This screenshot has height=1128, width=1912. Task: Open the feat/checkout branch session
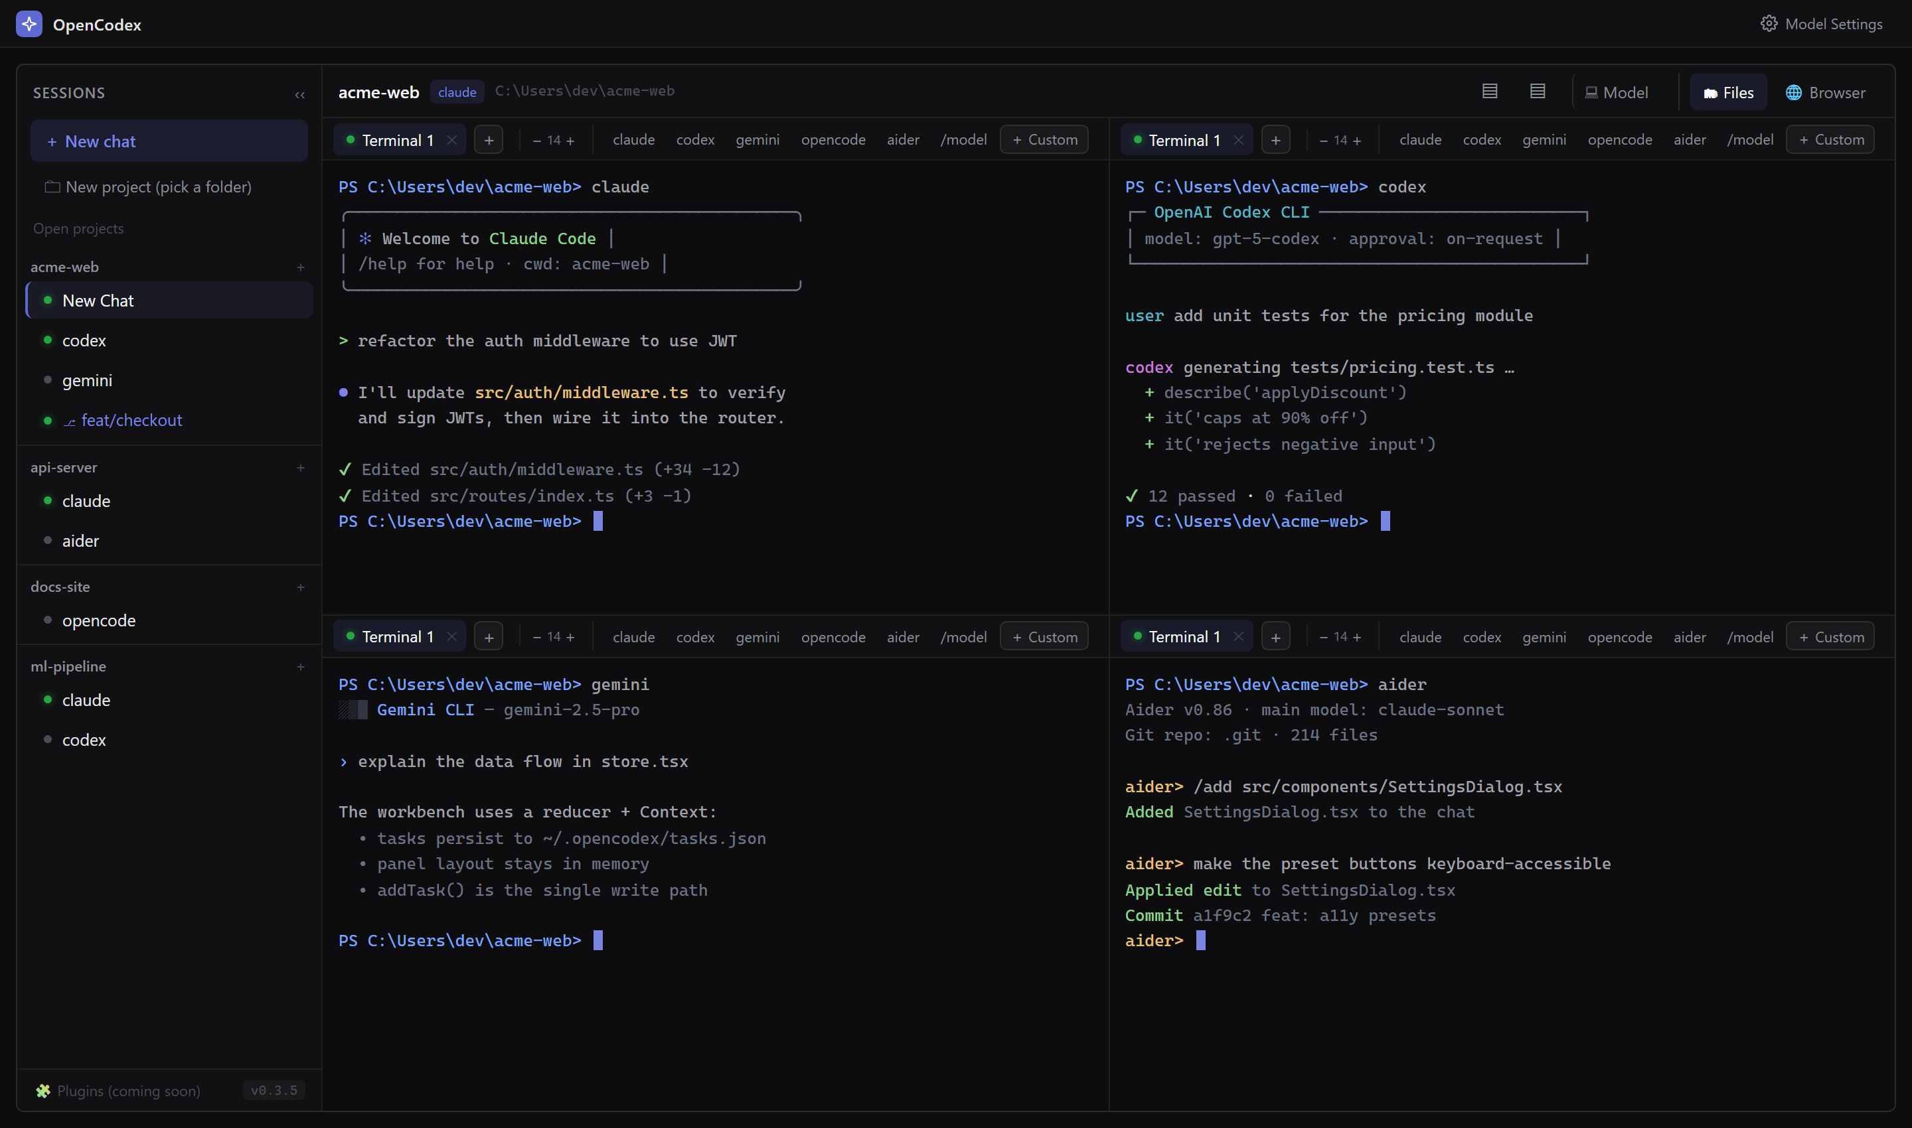[169, 420]
